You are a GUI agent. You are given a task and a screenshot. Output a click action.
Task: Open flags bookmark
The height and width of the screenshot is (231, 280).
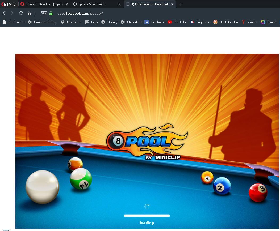point(91,22)
